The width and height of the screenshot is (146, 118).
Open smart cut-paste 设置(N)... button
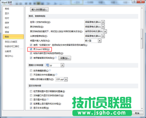coord(65,58)
